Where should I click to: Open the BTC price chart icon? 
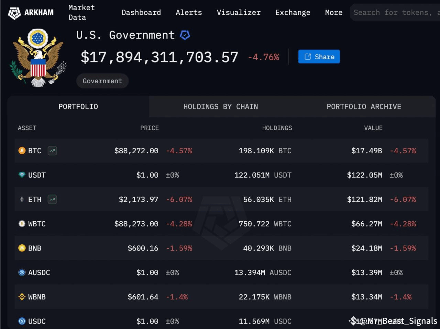52,151
